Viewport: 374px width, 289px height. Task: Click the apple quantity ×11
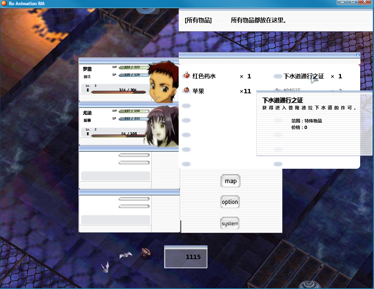click(246, 91)
